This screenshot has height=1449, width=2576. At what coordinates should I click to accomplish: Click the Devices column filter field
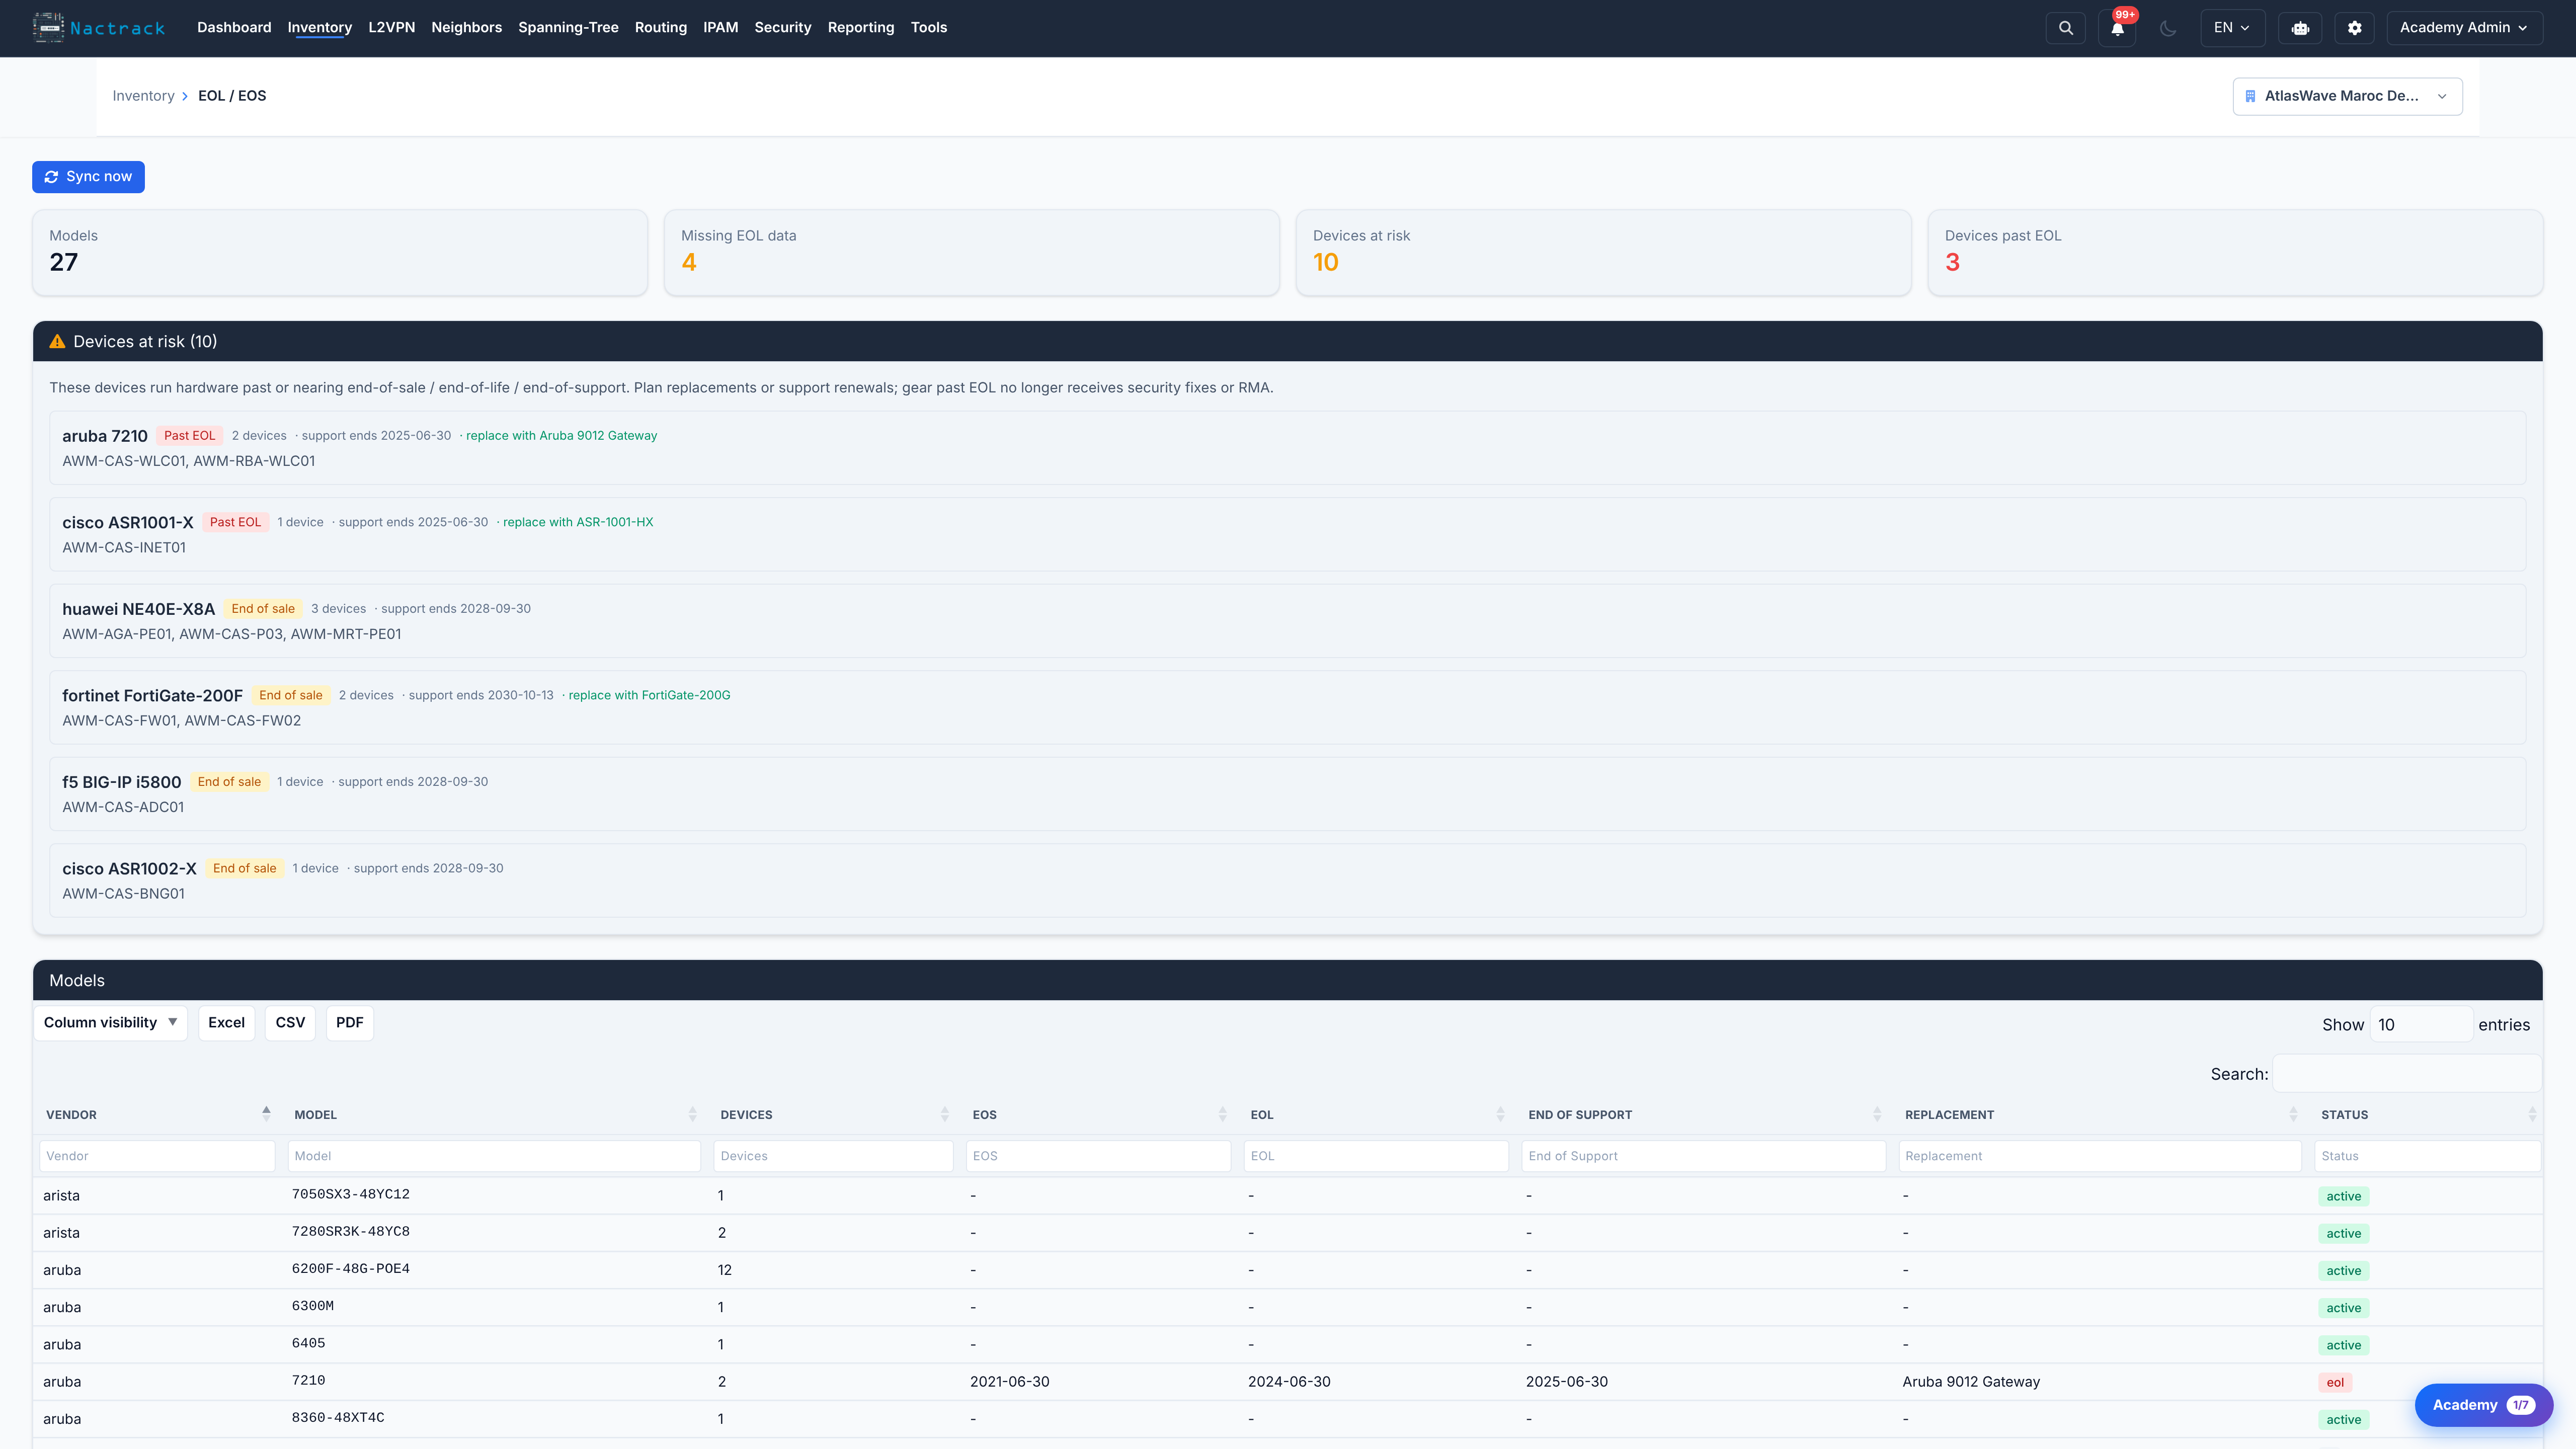833,1156
